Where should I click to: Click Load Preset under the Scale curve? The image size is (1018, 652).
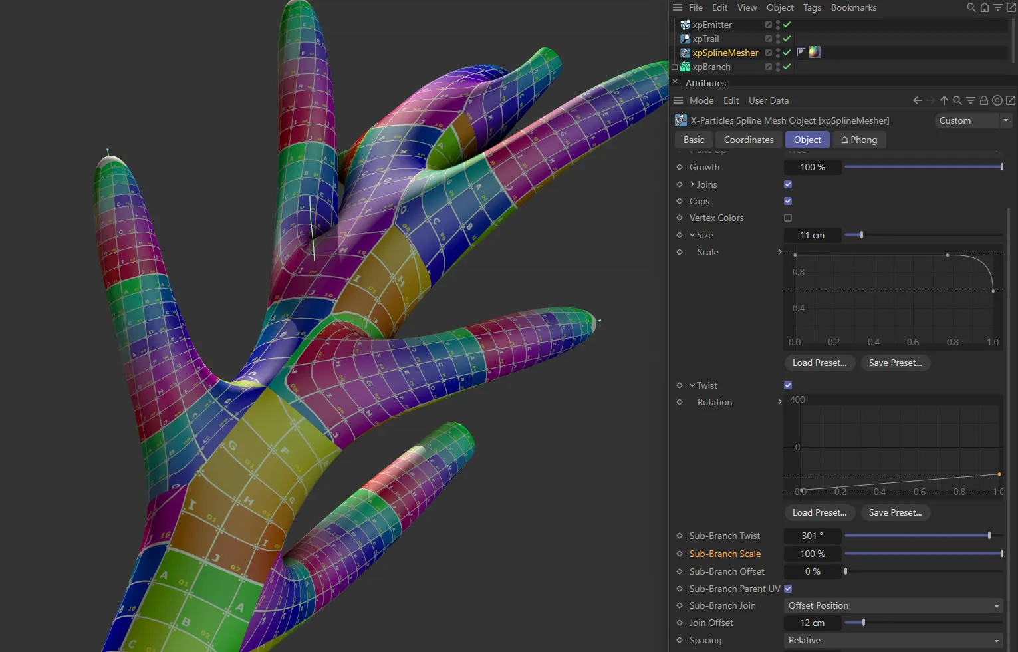tap(819, 363)
